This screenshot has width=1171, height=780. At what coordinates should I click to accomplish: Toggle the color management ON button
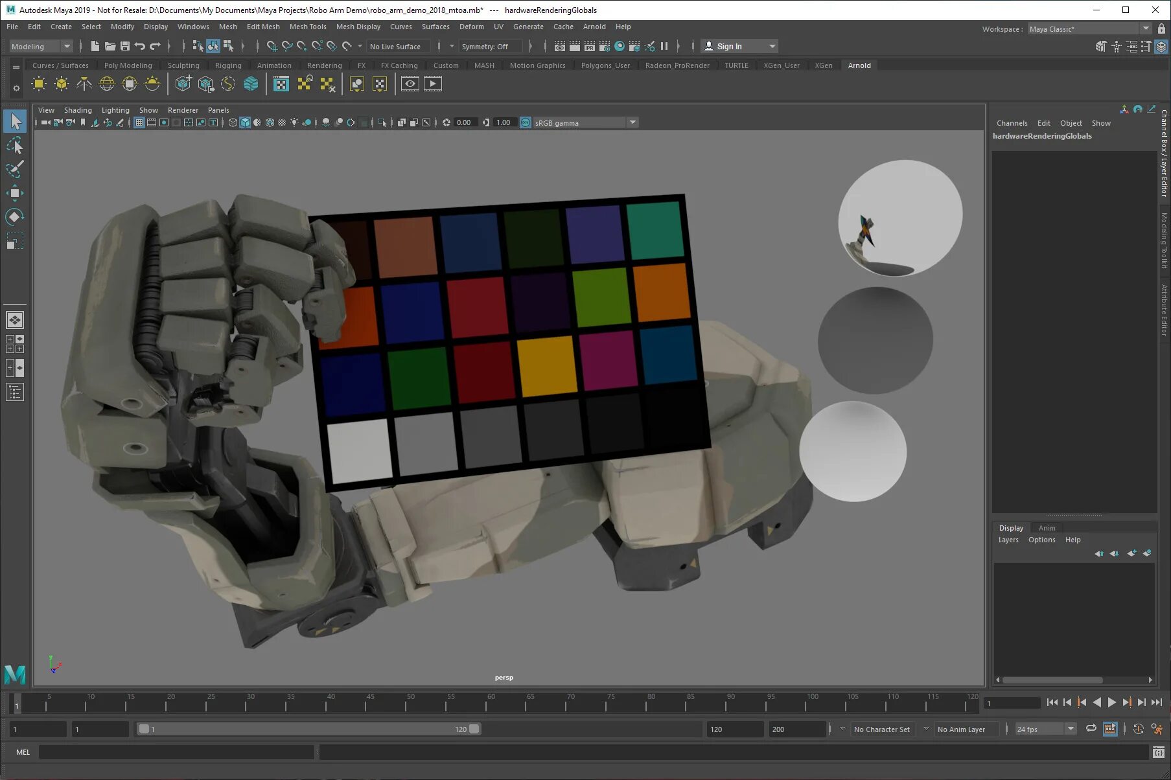pyautogui.click(x=526, y=122)
